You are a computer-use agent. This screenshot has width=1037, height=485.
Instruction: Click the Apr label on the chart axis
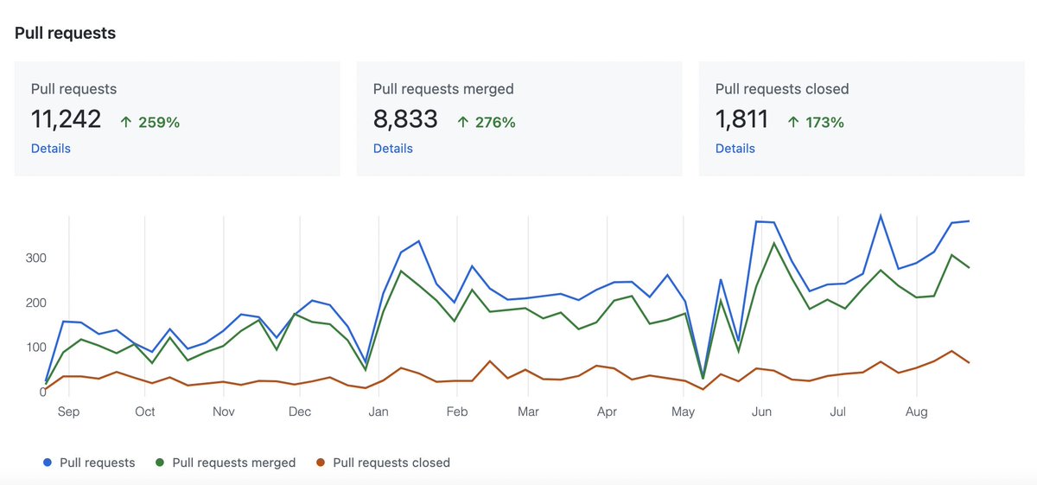pyautogui.click(x=607, y=412)
